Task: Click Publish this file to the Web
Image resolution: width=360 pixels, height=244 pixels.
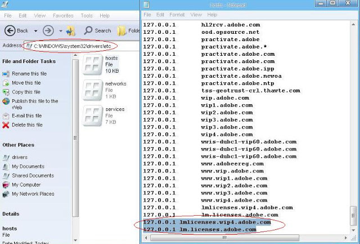Action: tap(35, 104)
